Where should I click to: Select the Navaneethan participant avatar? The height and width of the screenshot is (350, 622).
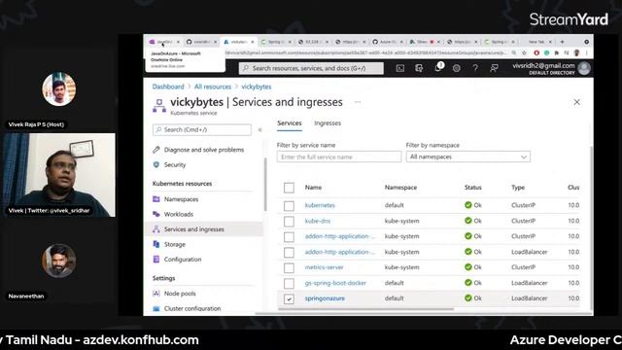(x=59, y=261)
